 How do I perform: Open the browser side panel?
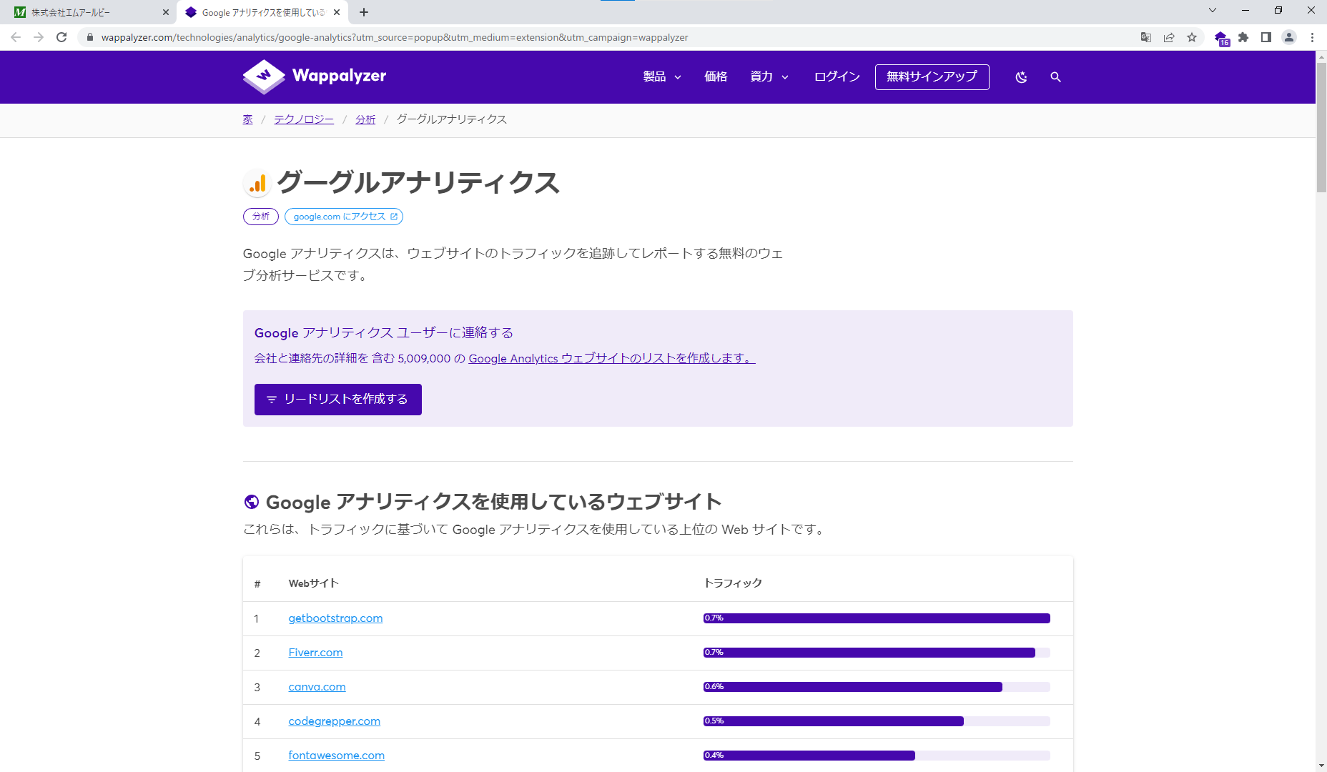(x=1266, y=37)
